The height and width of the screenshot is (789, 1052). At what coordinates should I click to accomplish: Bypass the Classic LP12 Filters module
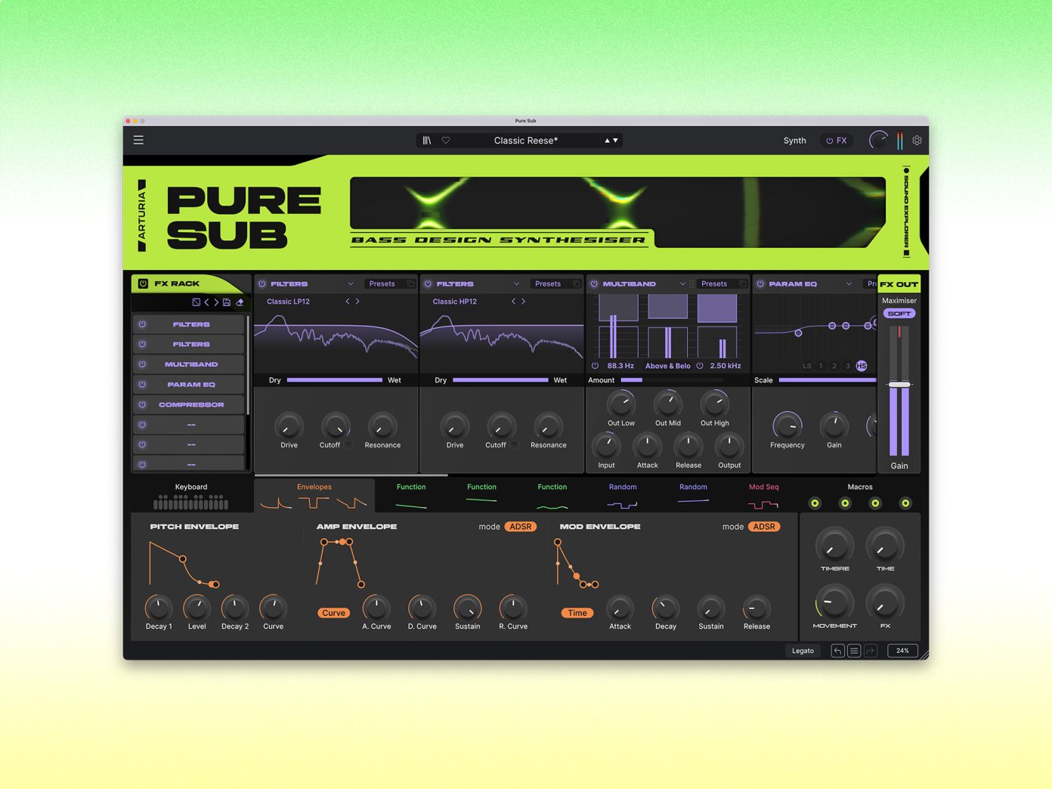(x=262, y=284)
